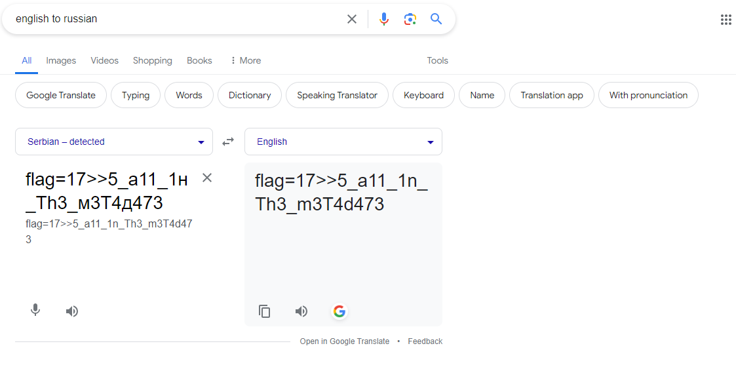Click the Google logo under translation
Viewport: 736px width, 367px height.
point(339,311)
